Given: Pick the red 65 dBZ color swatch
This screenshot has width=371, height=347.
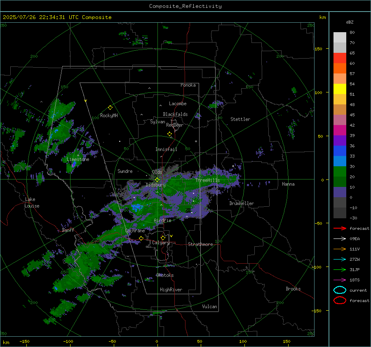Looking at the screenshot, I should tap(340, 58).
